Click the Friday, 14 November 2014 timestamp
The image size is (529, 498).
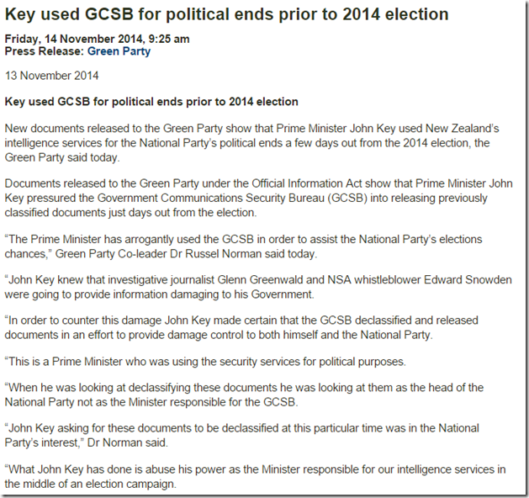[x=97, y=39]
